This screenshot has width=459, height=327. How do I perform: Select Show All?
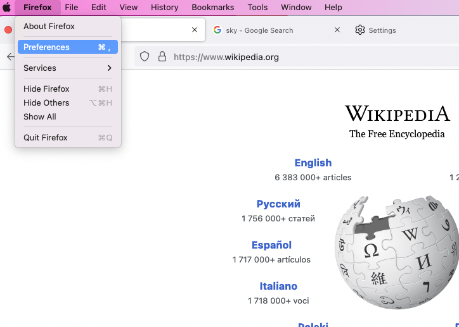68,117
